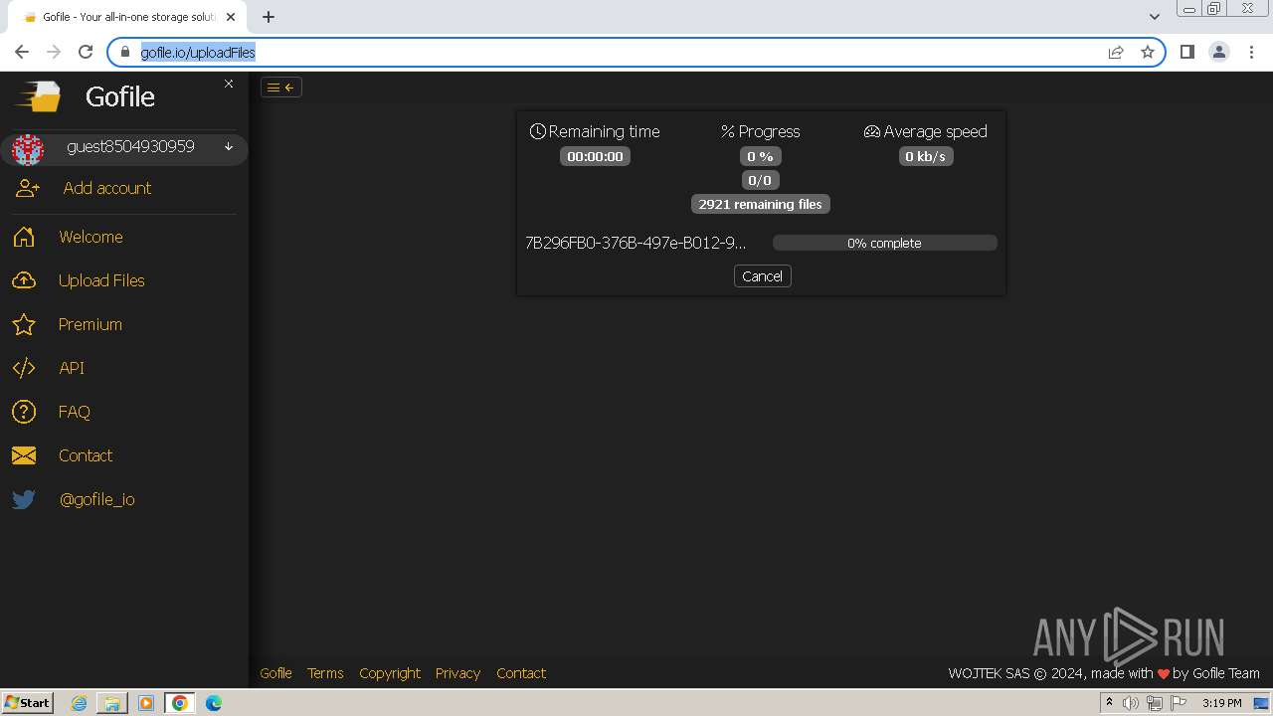
Task: Click the 7B296FB0-376B-497e-B012-9... file name
Action: point(636,243)
